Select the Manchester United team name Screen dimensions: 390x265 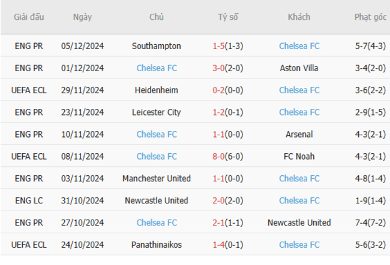(x=157, y=178)
